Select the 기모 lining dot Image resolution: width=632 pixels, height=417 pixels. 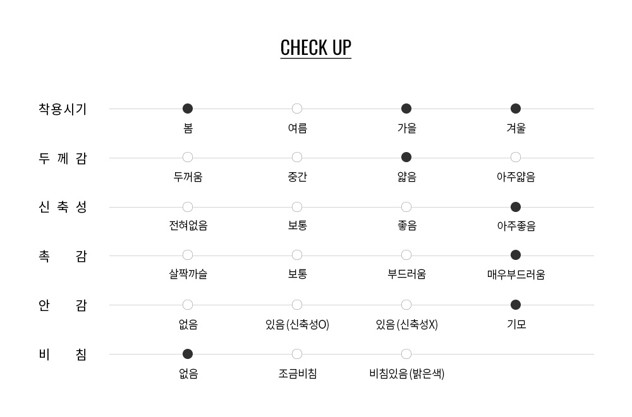coord(516,305)
